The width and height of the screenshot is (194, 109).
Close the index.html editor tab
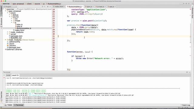[65, 7]
